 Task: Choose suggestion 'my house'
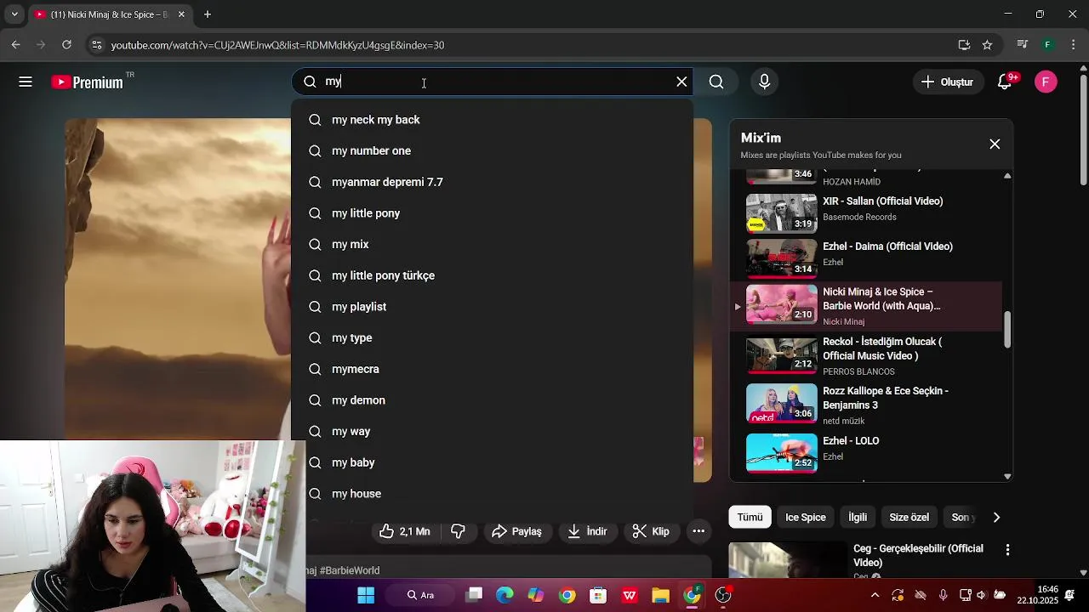[x=492, y=494]
